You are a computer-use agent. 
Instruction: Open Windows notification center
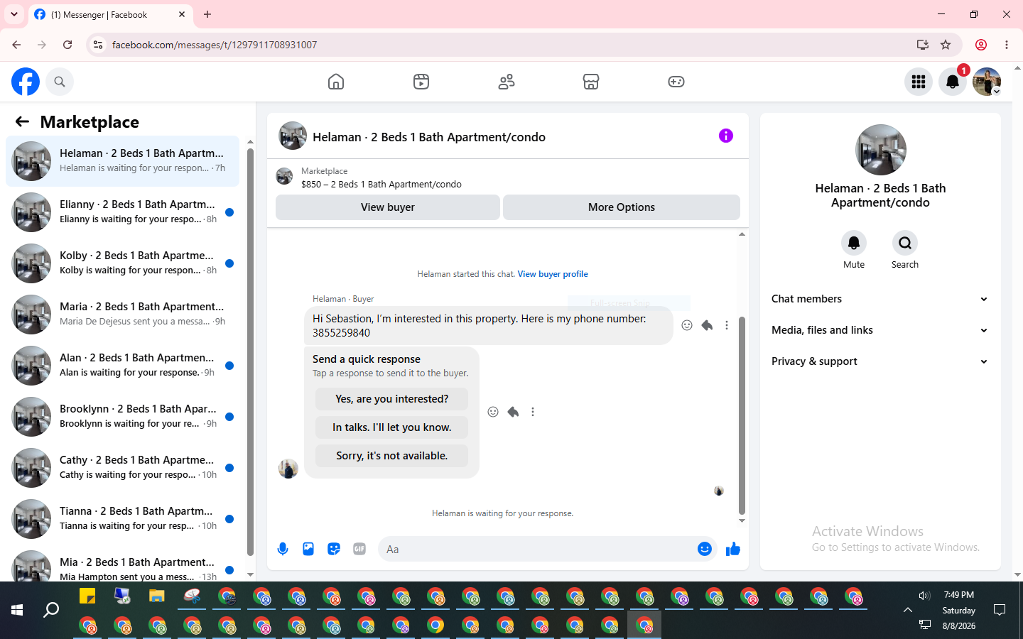pyautogui.click(x=1000, y=610)
